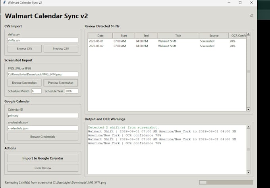Viewport: 270px width, 188px height.
Task: Select the 2026-06-02 shift row
Action: (x=167, y=46)
